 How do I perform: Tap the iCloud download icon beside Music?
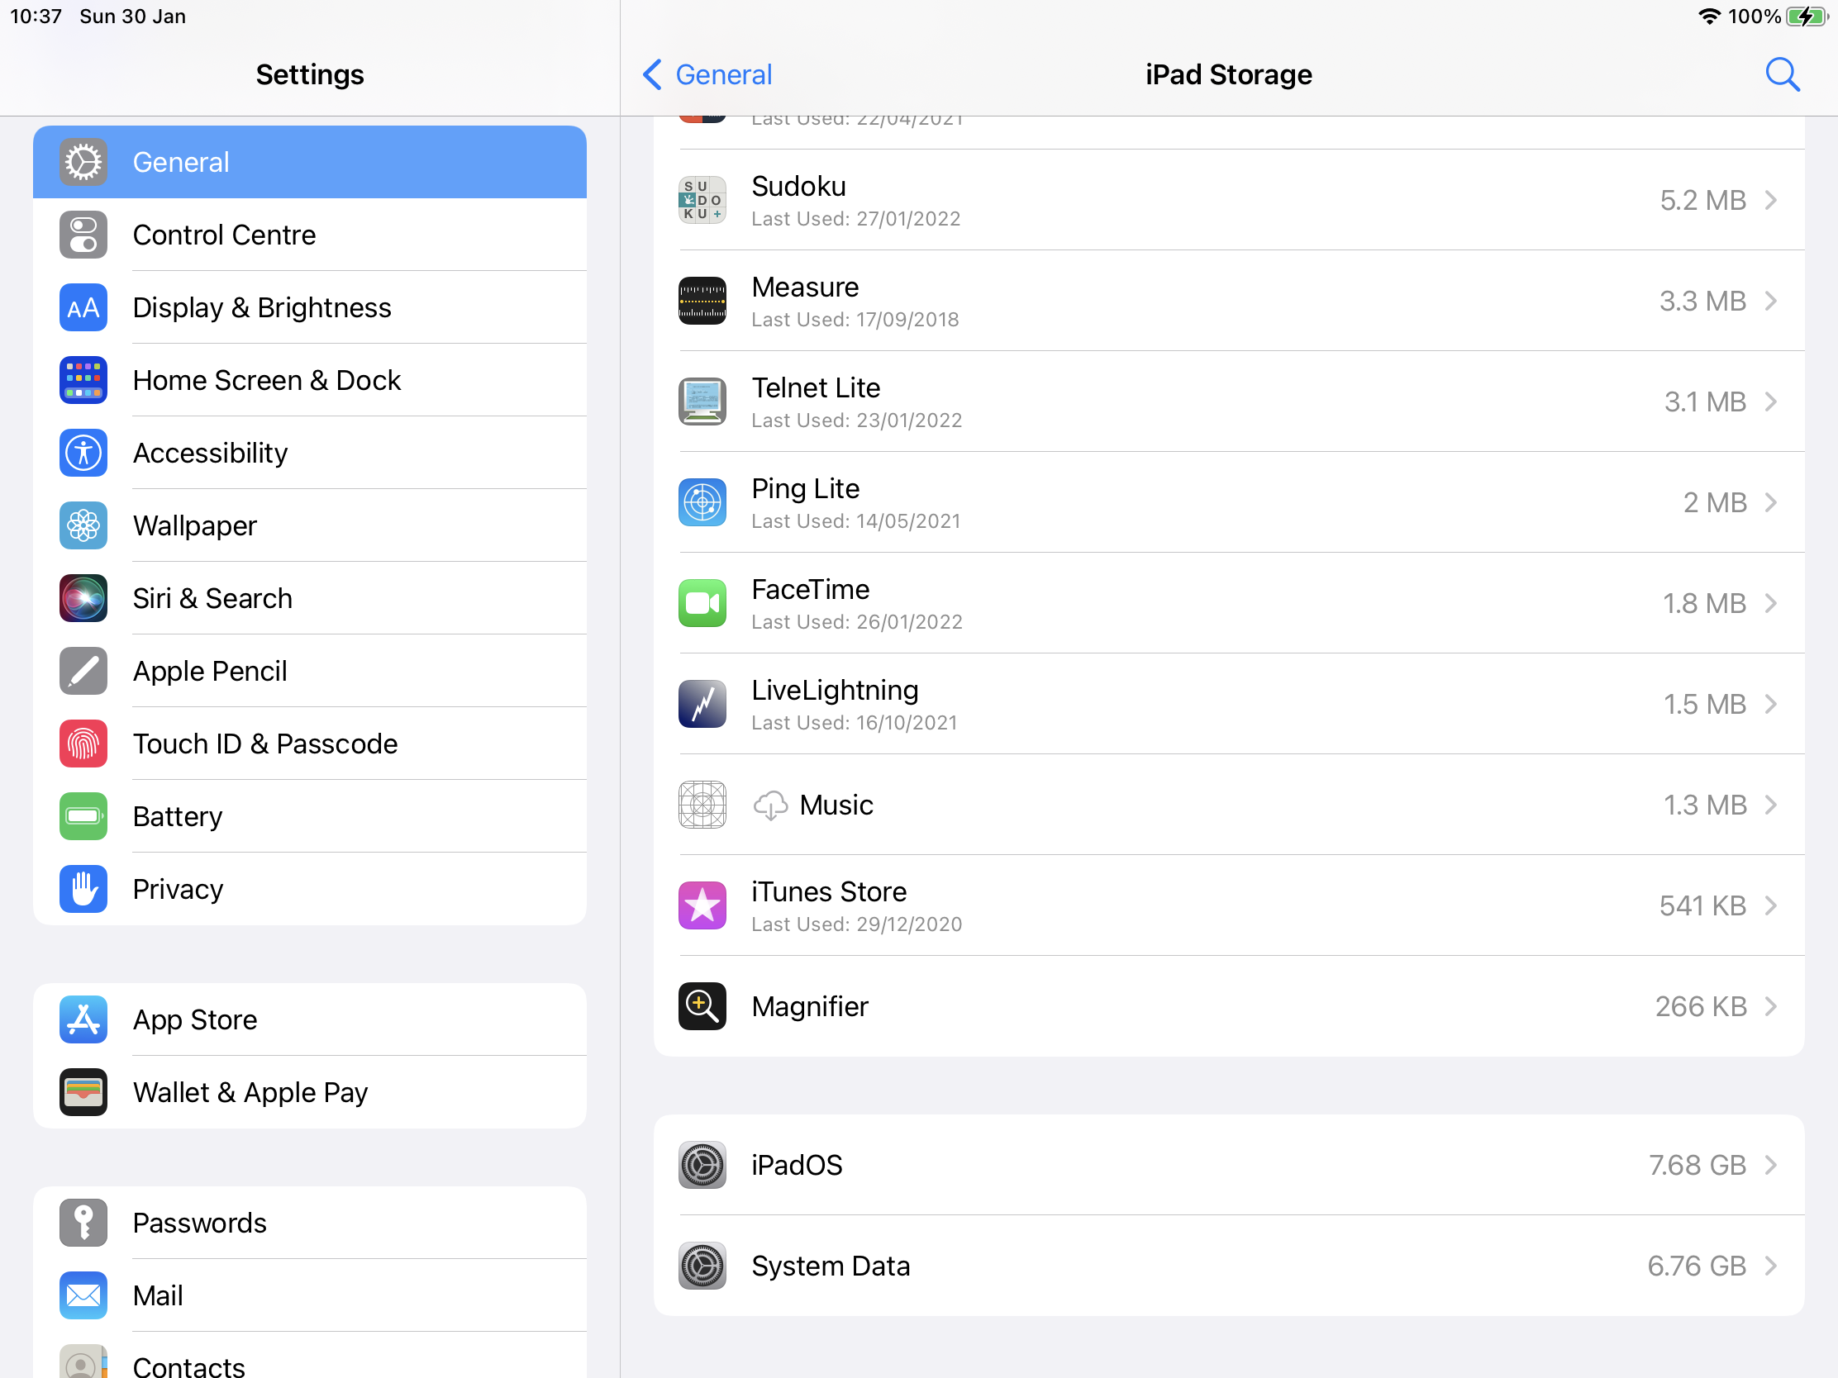tap(770, 805)
